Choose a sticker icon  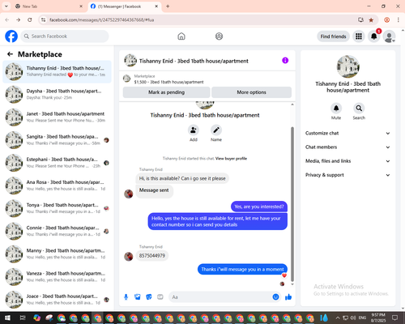click(x=149, y=297)
